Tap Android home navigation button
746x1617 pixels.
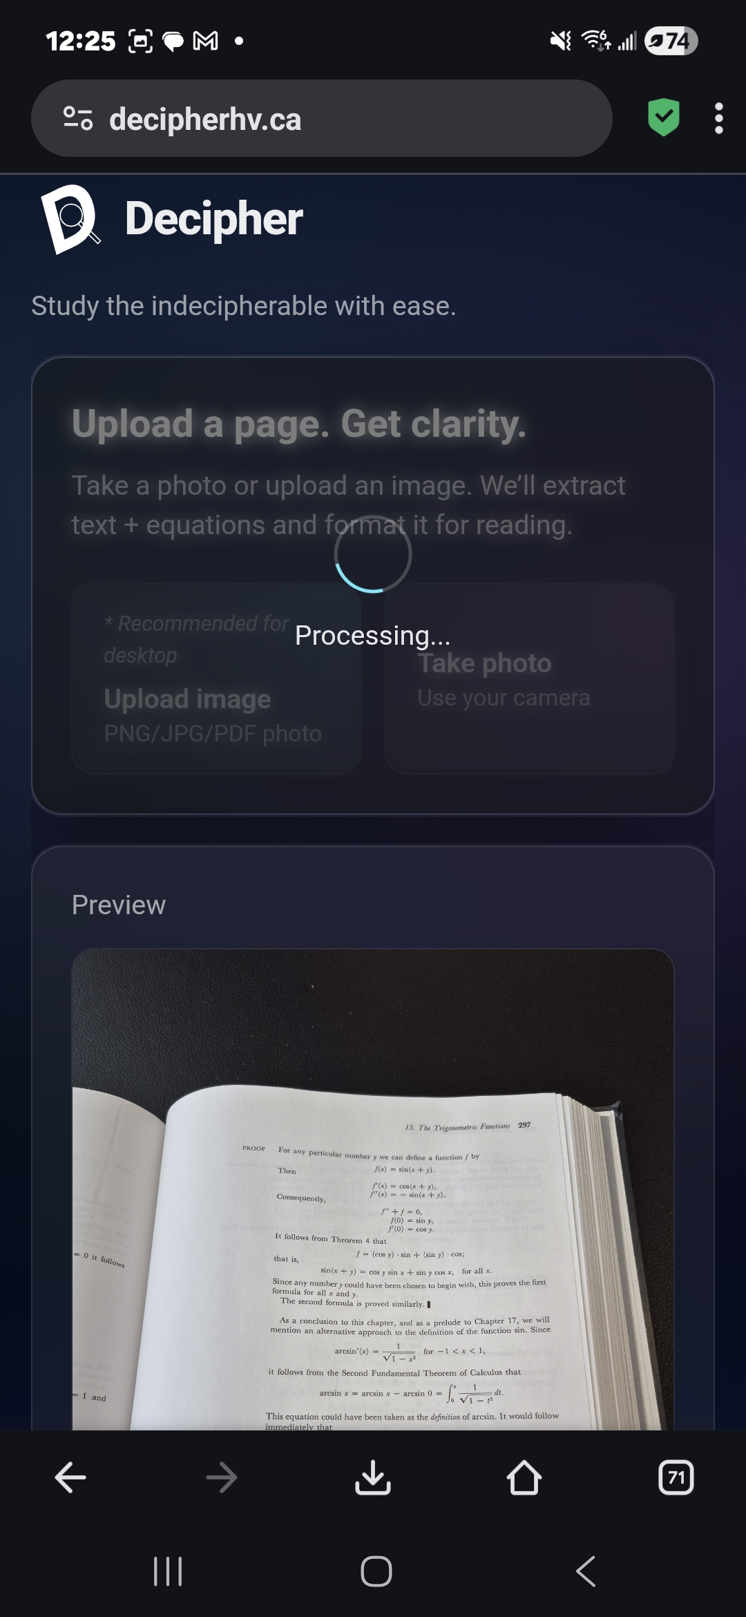click(376, 1571)
